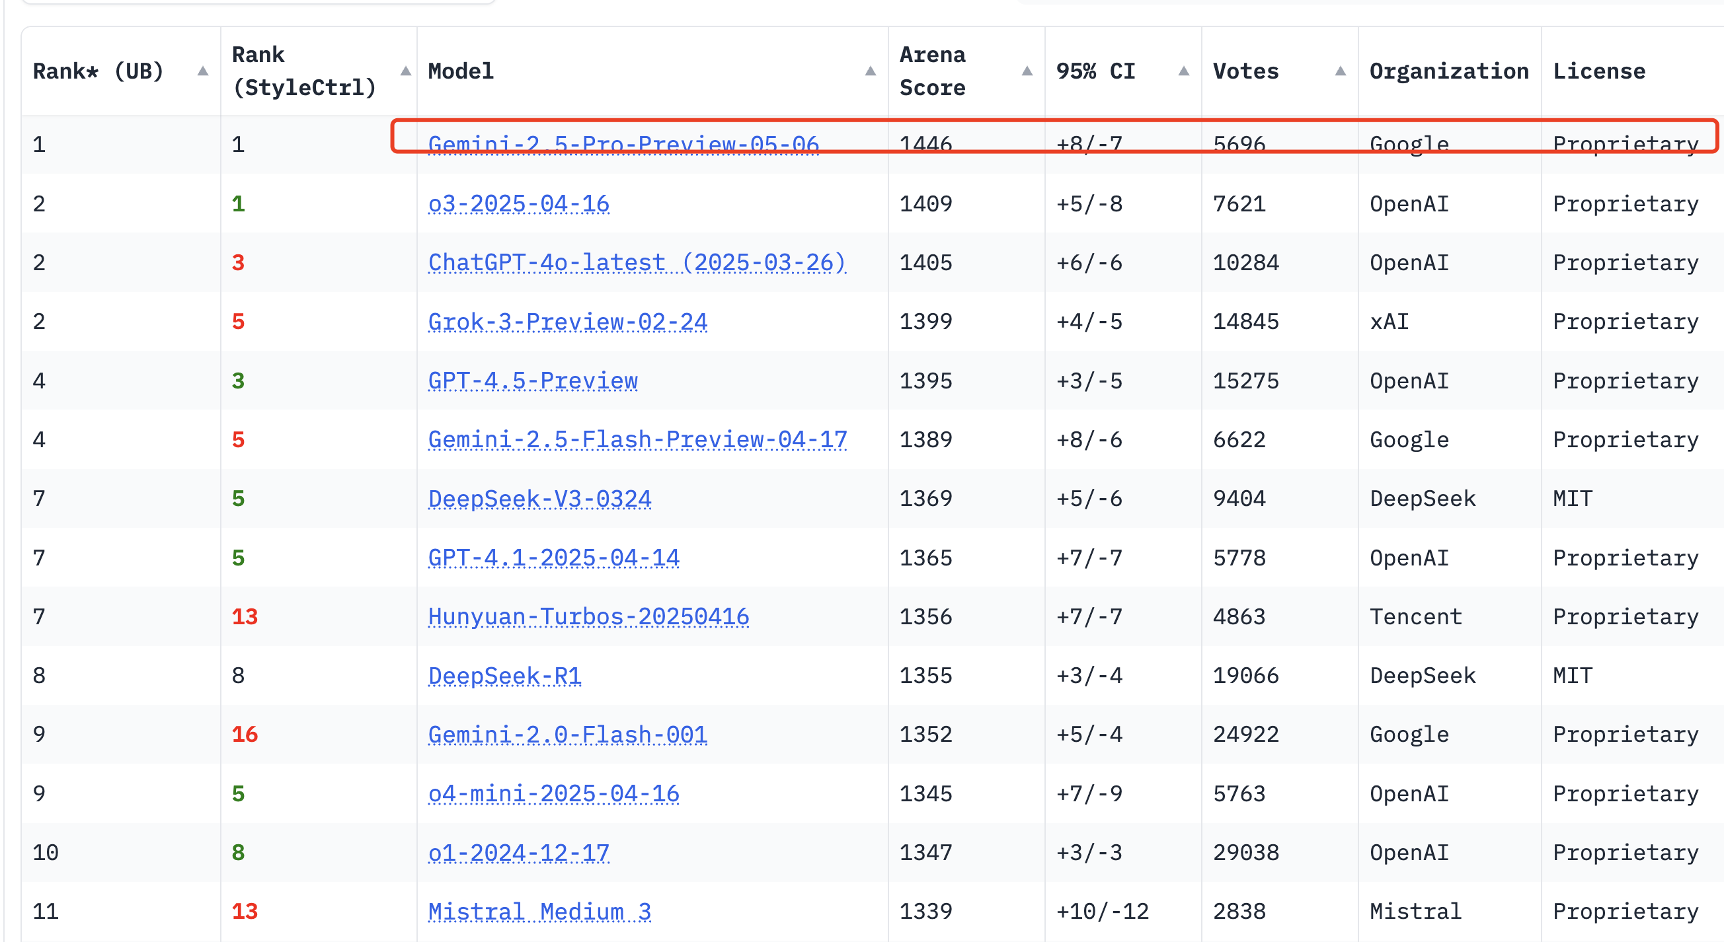Open Gemini-2.5-Flash-Preview-04-17 link
Screen dimensions: 1724x942
(x=637, y=439)
